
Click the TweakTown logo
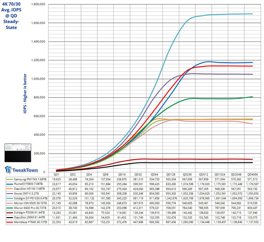(x=21, y=170)
